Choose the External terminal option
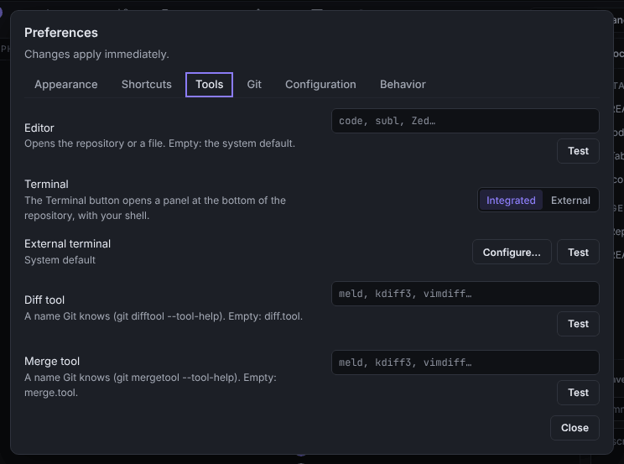624x464 pixels. [570, 201]
